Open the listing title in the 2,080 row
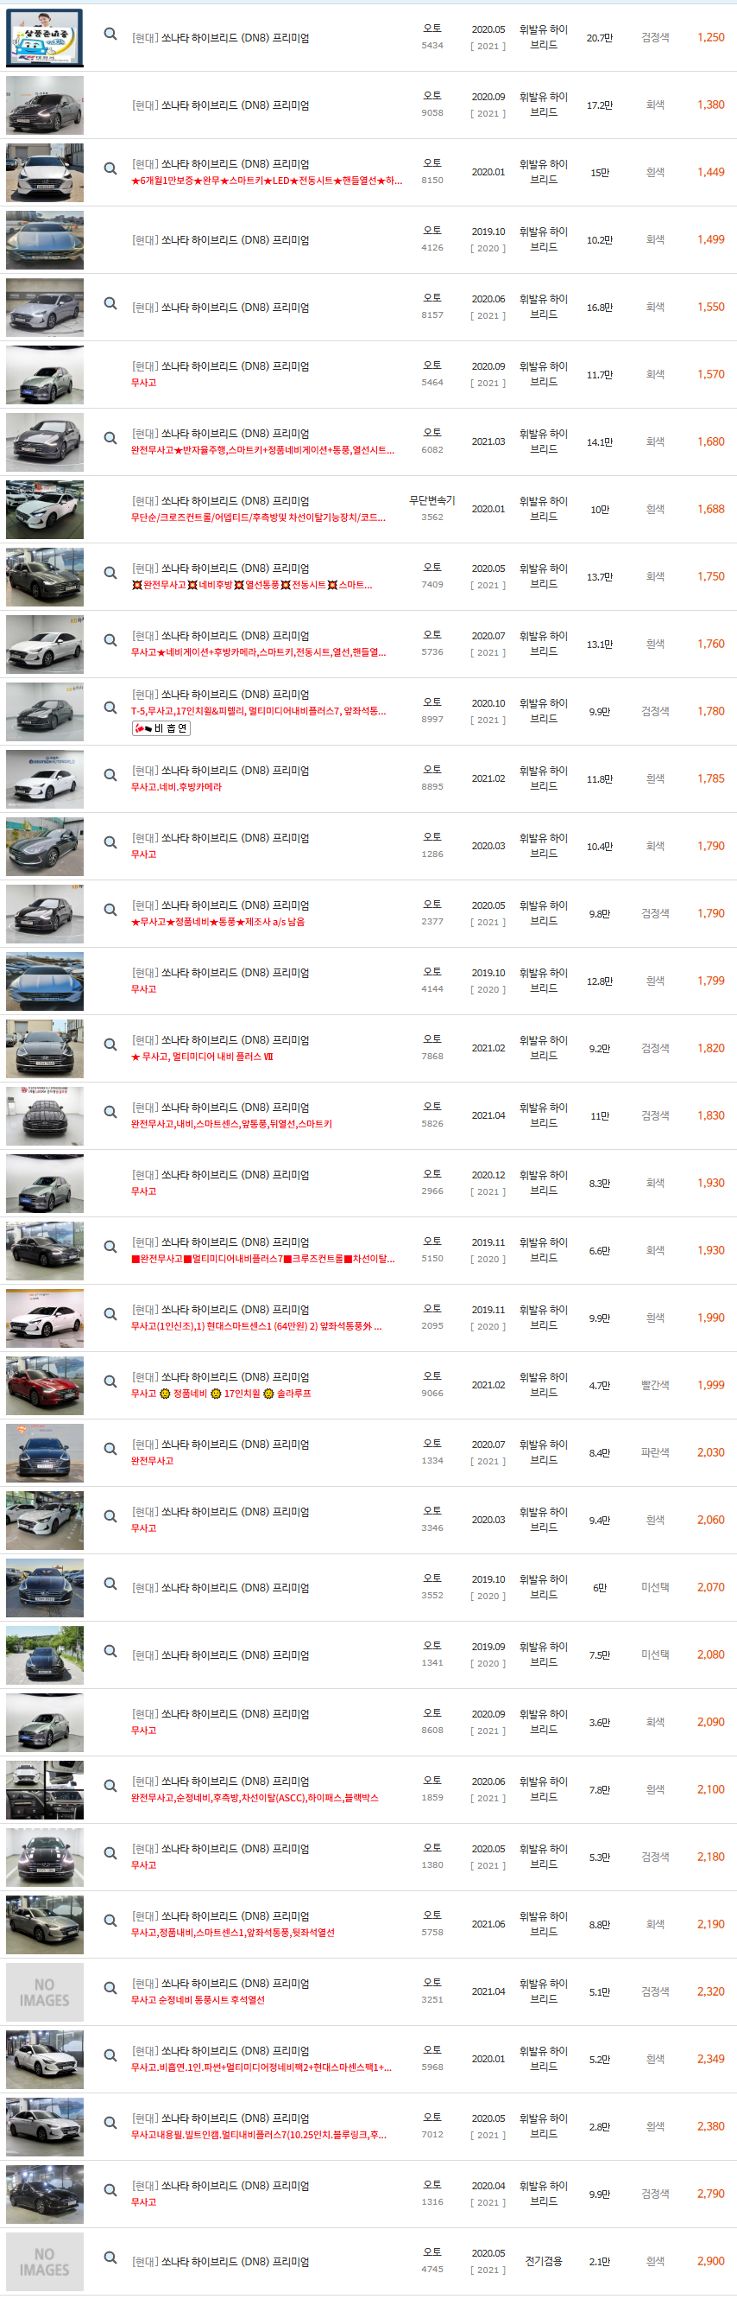Screen dimensions: 737x2299 tap(220, 1654)
